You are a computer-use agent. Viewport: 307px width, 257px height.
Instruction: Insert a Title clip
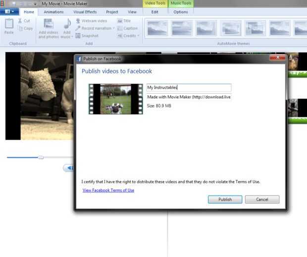click(x=124, y=21)
